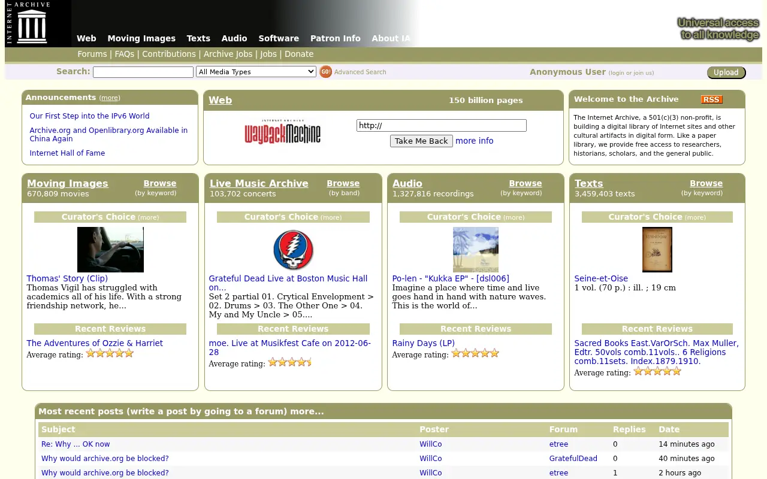Open the Rainy Days (LP) review

pyautogui.click(x=423, y=343)
